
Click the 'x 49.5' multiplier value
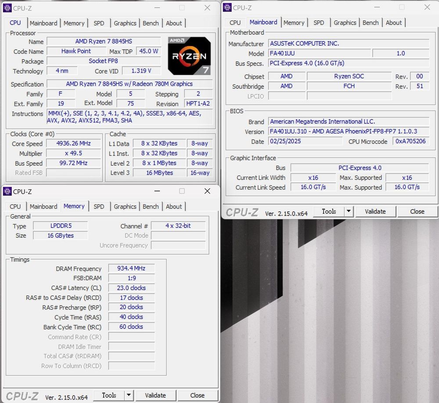[x=74, y=153]
